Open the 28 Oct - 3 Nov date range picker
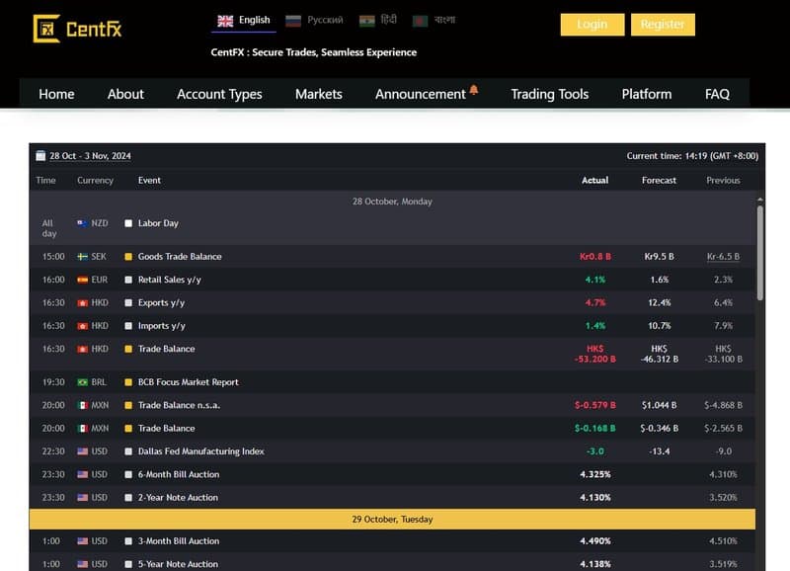Image resolution: width=790 pixels, height=571 pixels. [90, 156]
